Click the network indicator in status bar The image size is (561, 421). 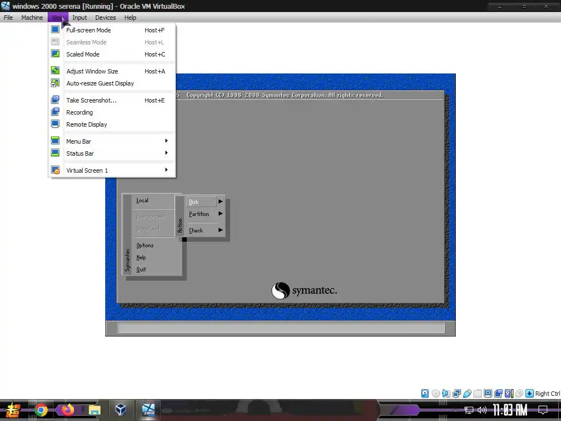[x=456, y=394]
